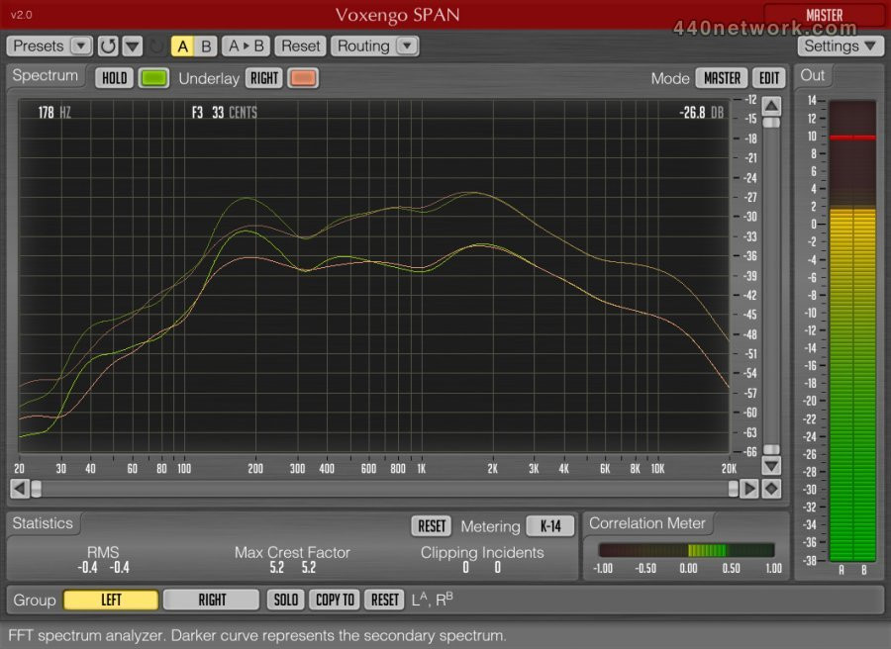891x649 pixels.
Task: Select state B
Action: pyautogui.click(x=206, y=46)
